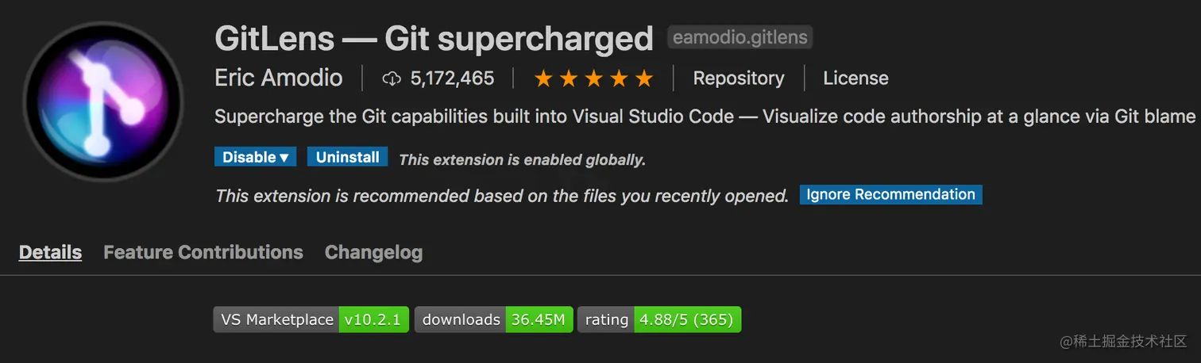1201x363 pixels.
Task: Open the Repository link
Action: (x=738, y=78)
